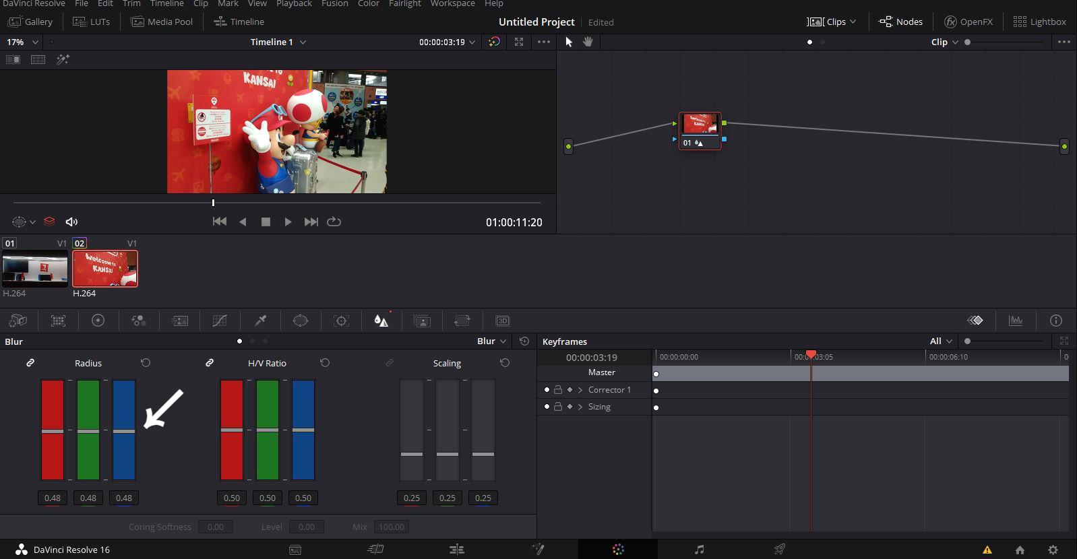Select the Blur palette icon
This screenshot has height=559, width=1077.
381,321
